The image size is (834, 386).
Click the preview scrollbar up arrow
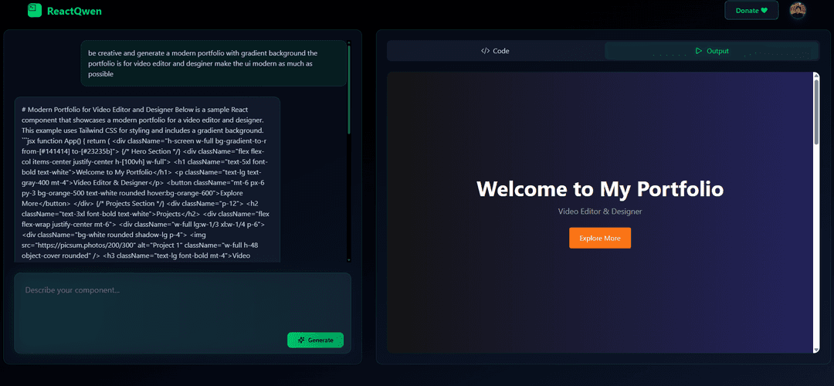816,76
